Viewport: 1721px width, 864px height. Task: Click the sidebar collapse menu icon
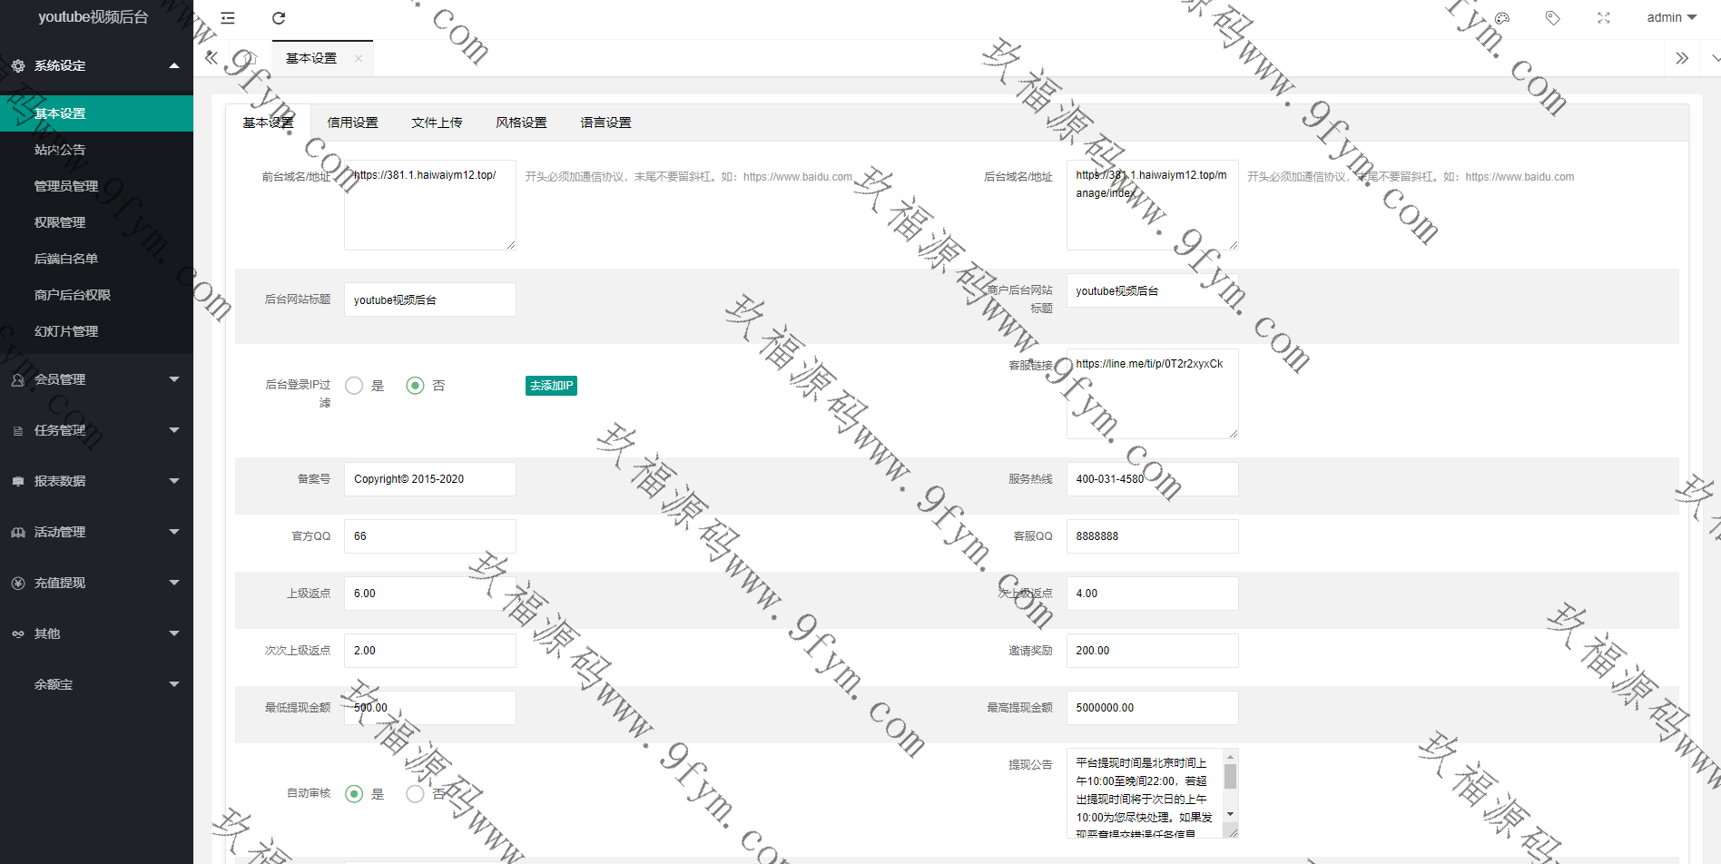(228, 18)
